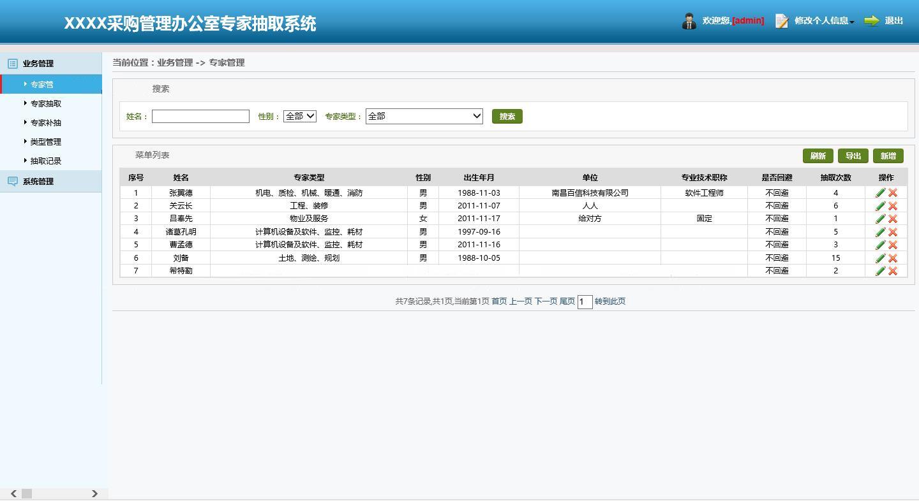
Task: Click the birth date 1997-09-16
Action: coord(479,232)
